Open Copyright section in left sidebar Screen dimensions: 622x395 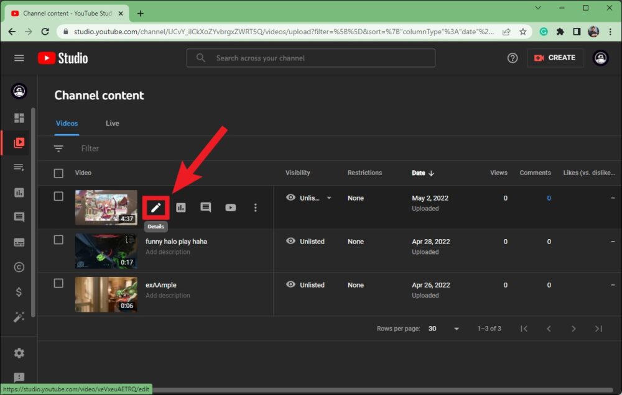click(19, 267)
